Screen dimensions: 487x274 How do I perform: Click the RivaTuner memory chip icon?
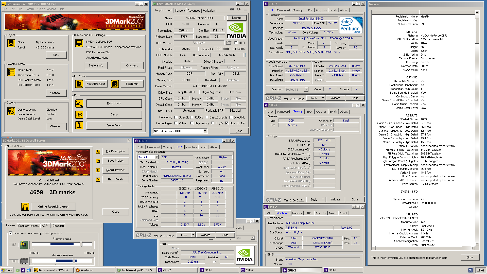24,261
